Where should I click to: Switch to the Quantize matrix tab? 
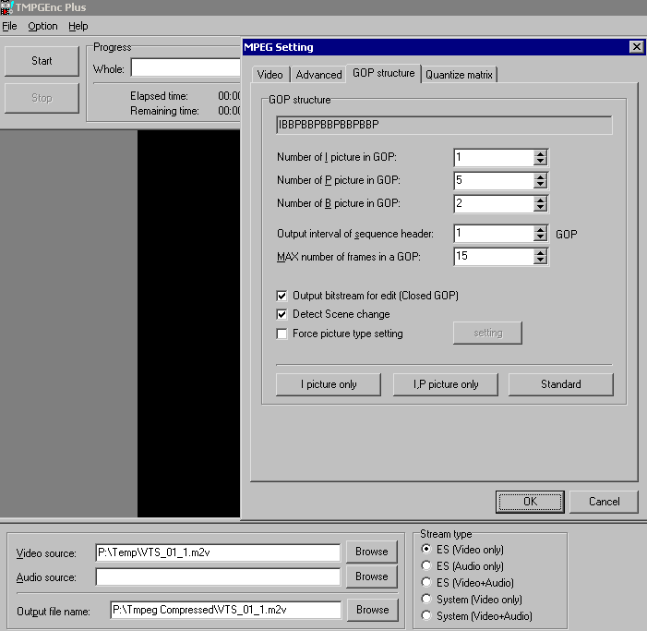[459, 75]
